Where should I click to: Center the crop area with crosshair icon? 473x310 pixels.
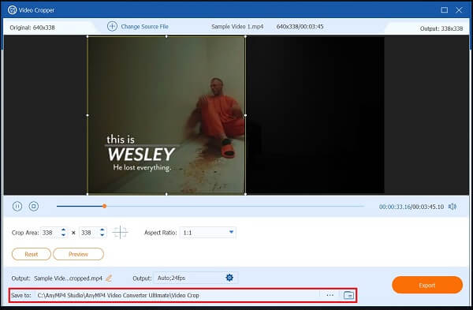click(x=120, y=233)
